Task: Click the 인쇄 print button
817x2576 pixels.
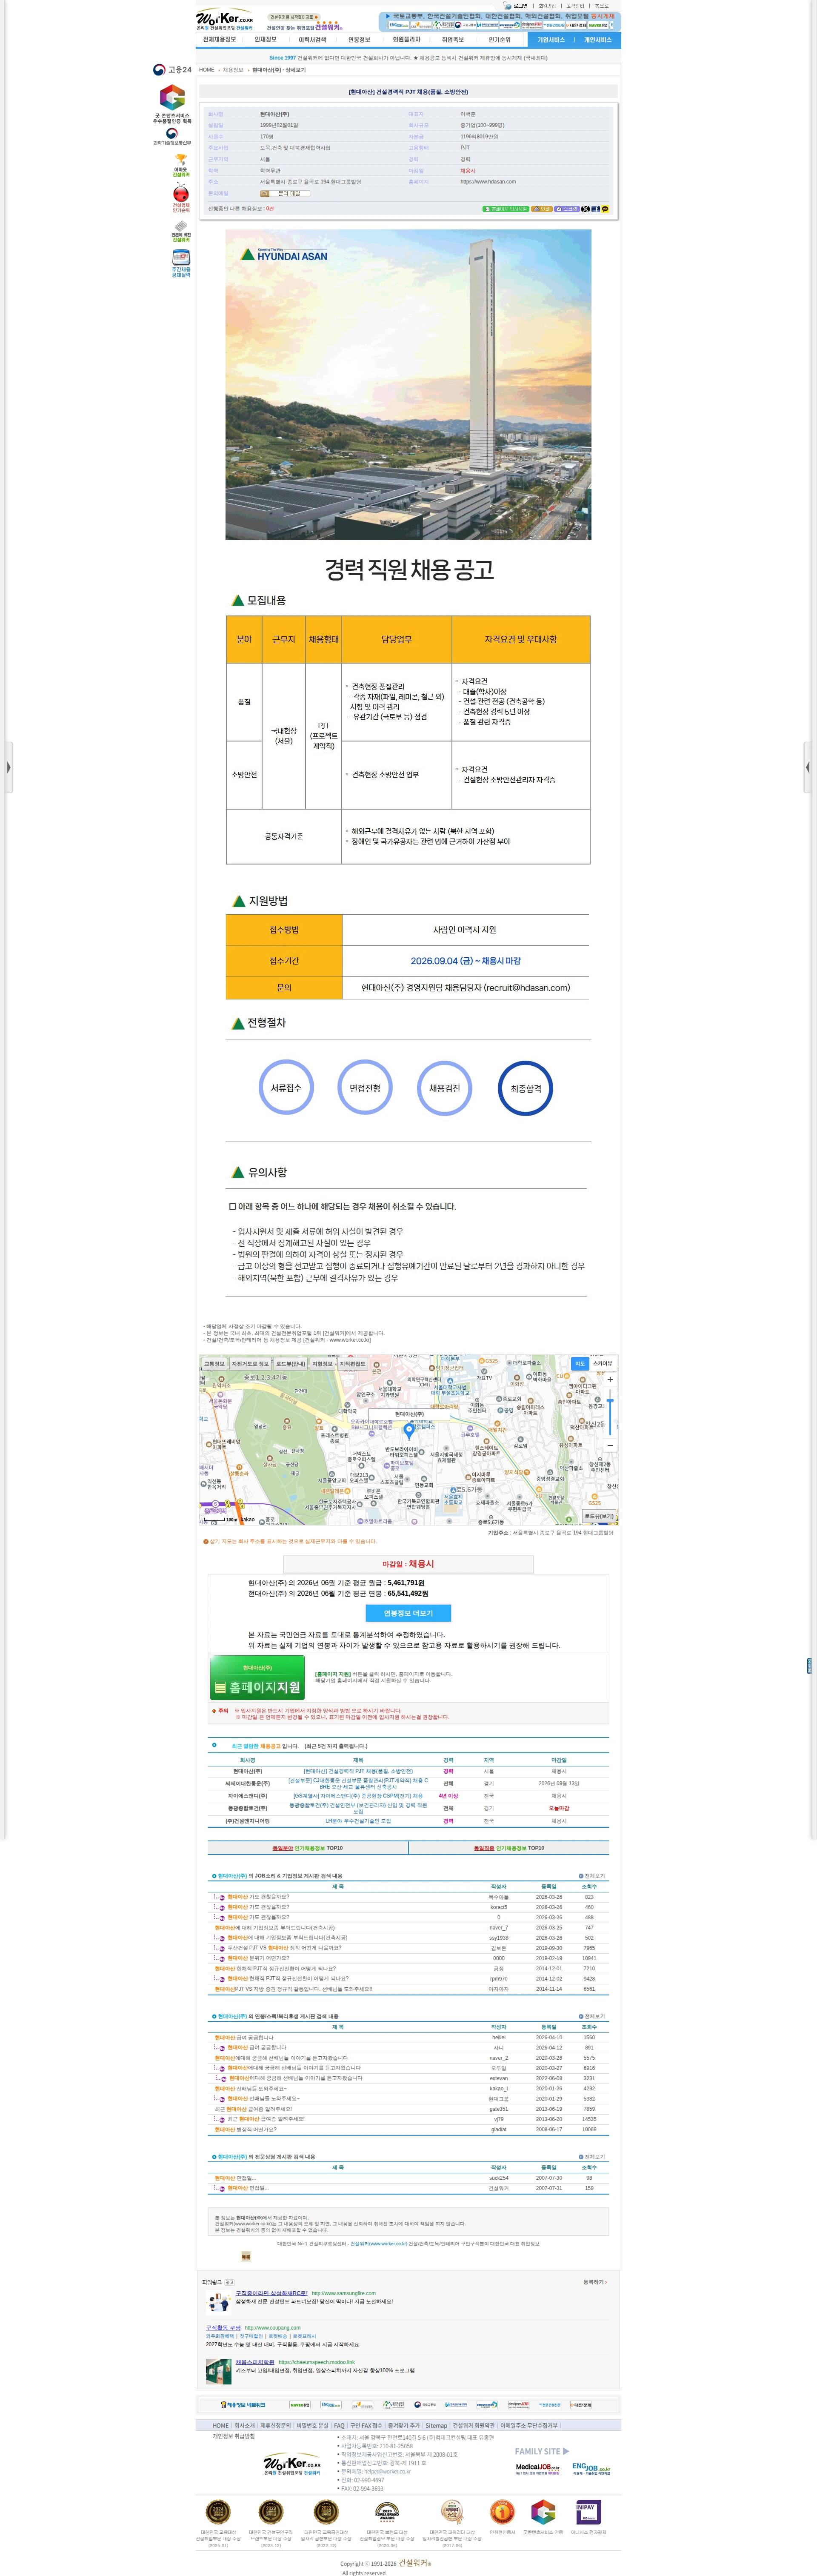Action: (542, 209)
